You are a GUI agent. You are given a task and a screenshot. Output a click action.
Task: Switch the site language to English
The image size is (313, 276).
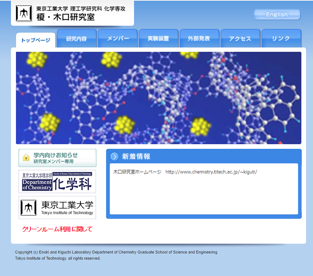277,14
